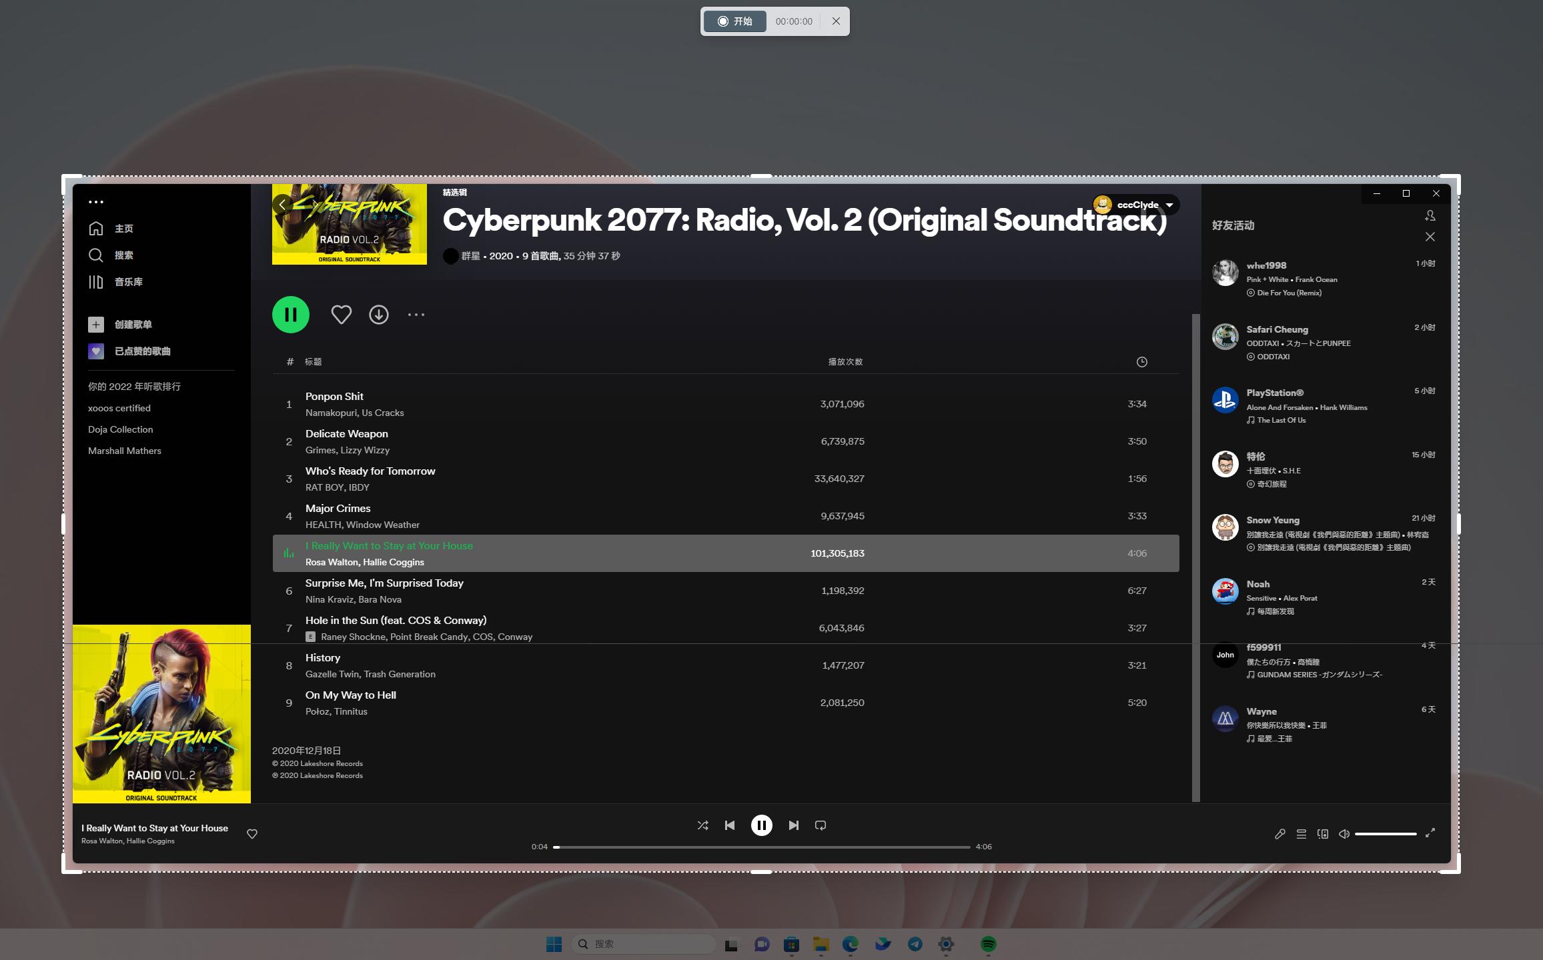Open the xooos certified playlist
The height and width of the screenshot is (960, 1543).
119,408
